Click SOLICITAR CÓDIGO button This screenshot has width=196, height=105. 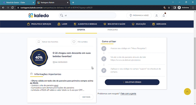pyautogui.click(x=132, y=82)
